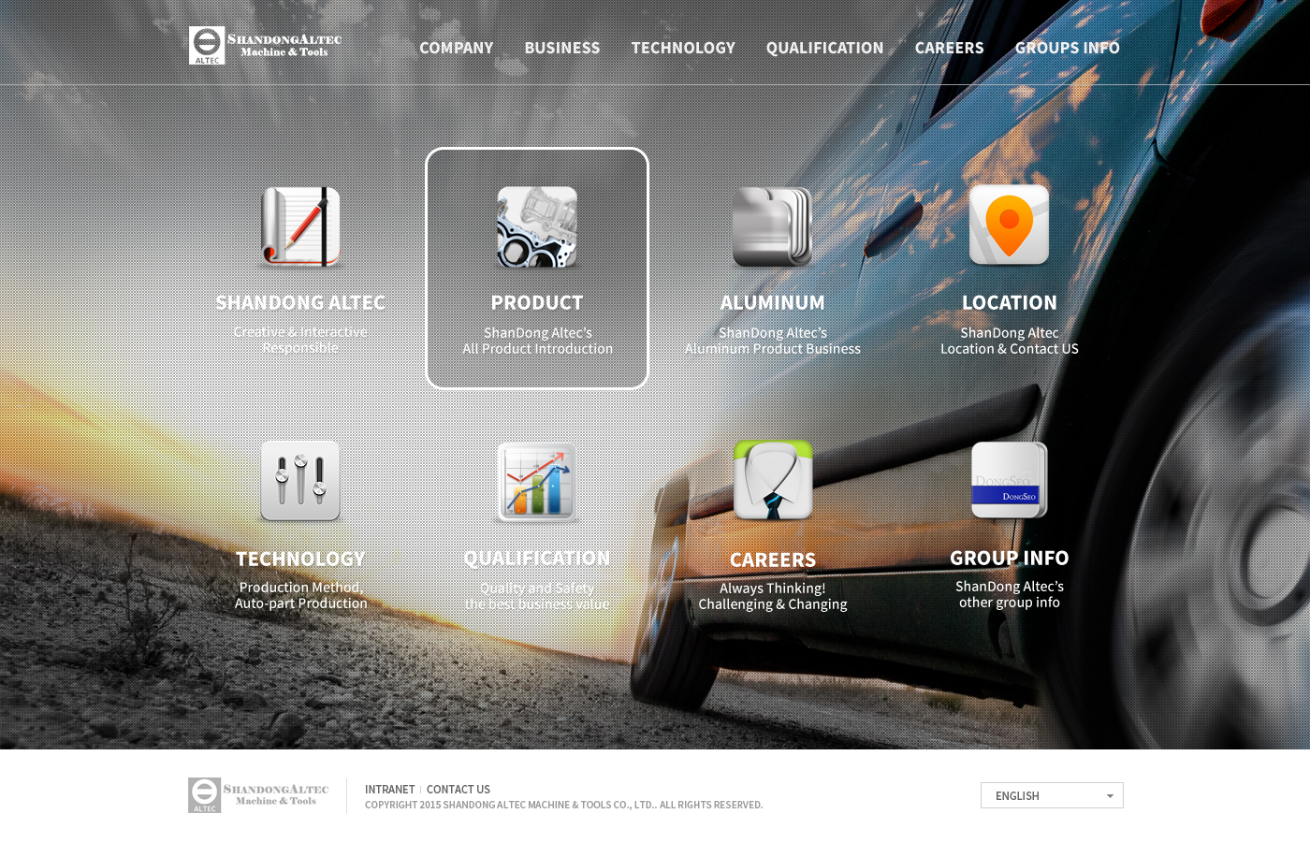This screenshot has width=1310, height=843.
Task: Select the Aluminum metal sheets icon
Action: 772,226
